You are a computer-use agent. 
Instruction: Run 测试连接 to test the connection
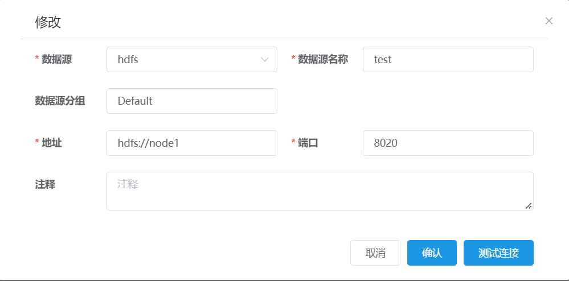pyautogui.click(x=498, y=253)
